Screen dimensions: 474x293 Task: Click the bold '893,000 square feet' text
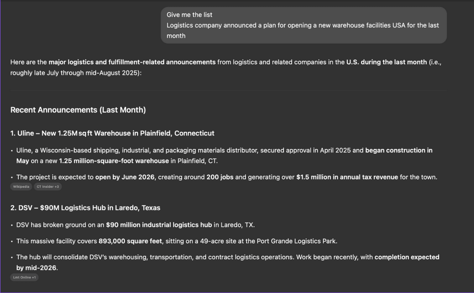pyautogui.click(x=130, y=242)
